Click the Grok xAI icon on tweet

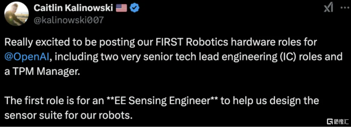328,8
